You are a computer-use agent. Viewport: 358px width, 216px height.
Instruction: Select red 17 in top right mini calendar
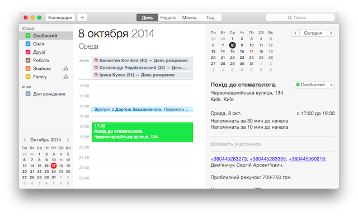pos(251,51)
